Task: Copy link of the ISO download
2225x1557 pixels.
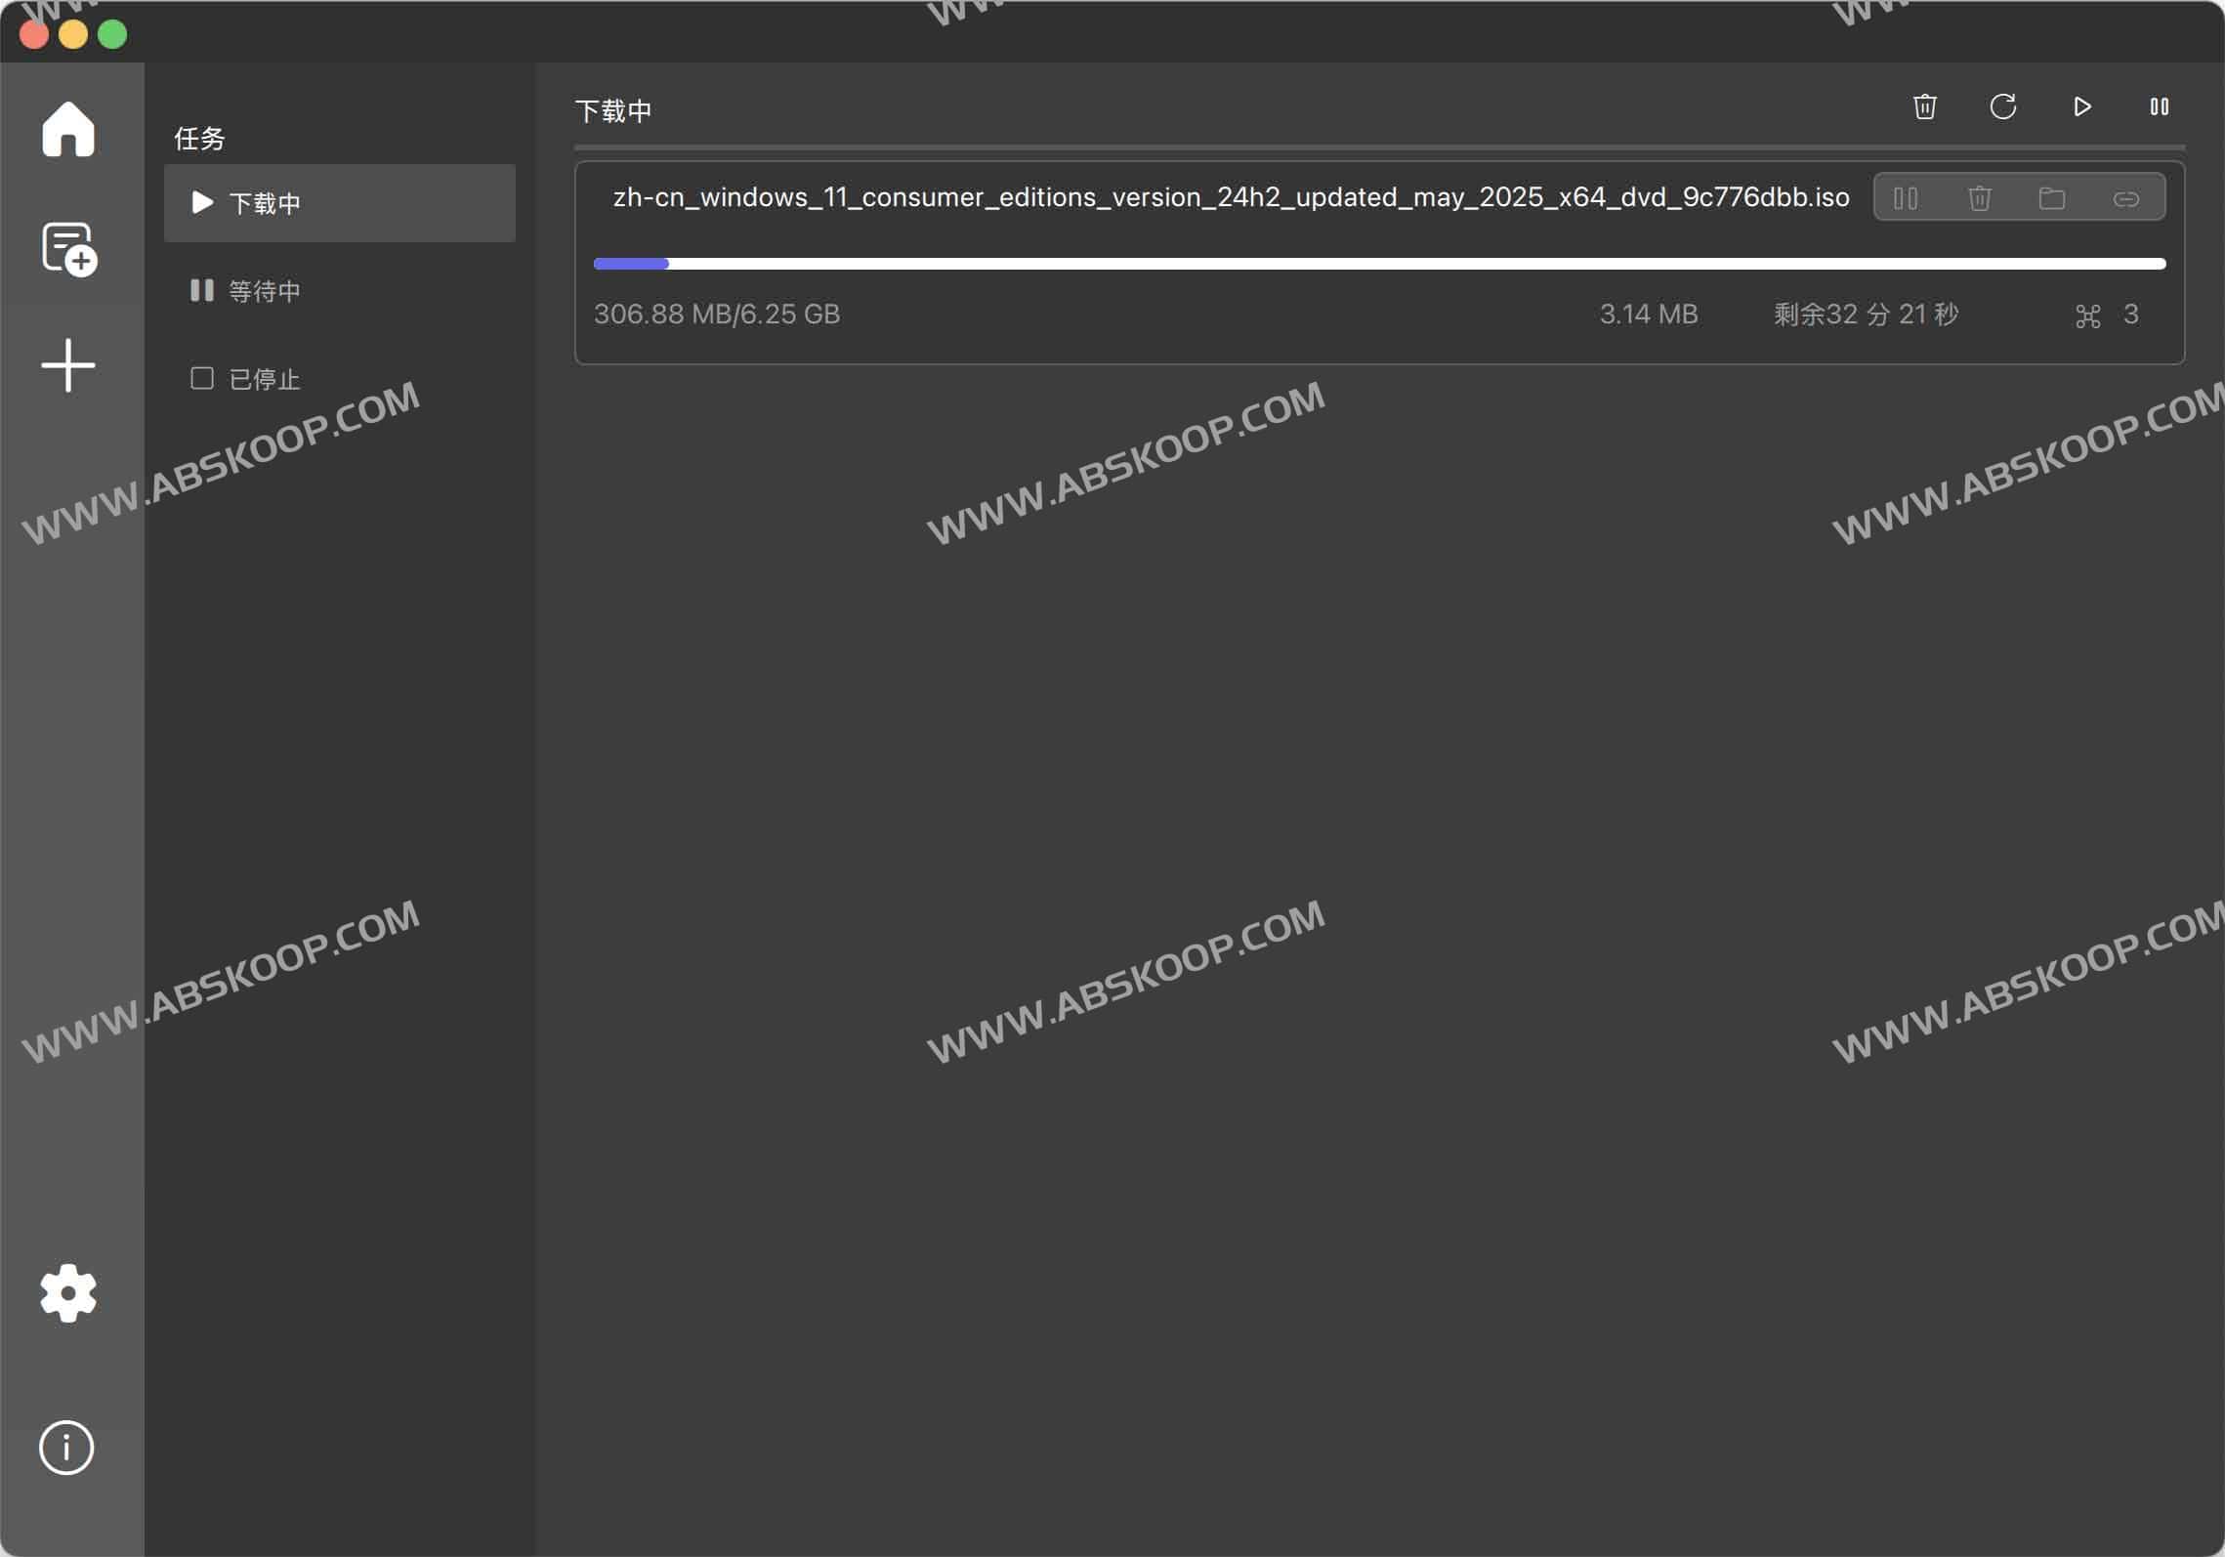Action: pyautogui.click(x=2126, y=199)
